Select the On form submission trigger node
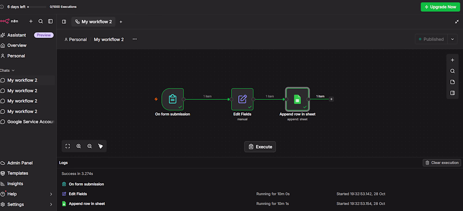 pyautogui.click(x=173, y=99)
